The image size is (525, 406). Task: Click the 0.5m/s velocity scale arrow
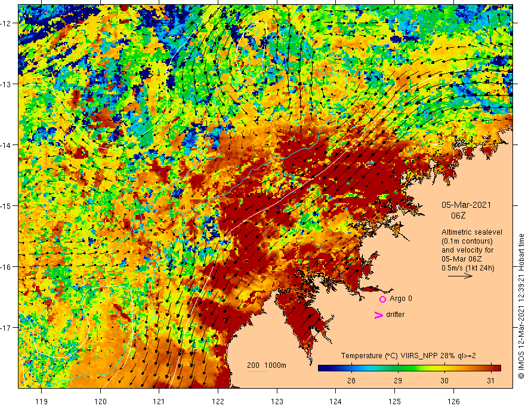click(x=460, y=276)
